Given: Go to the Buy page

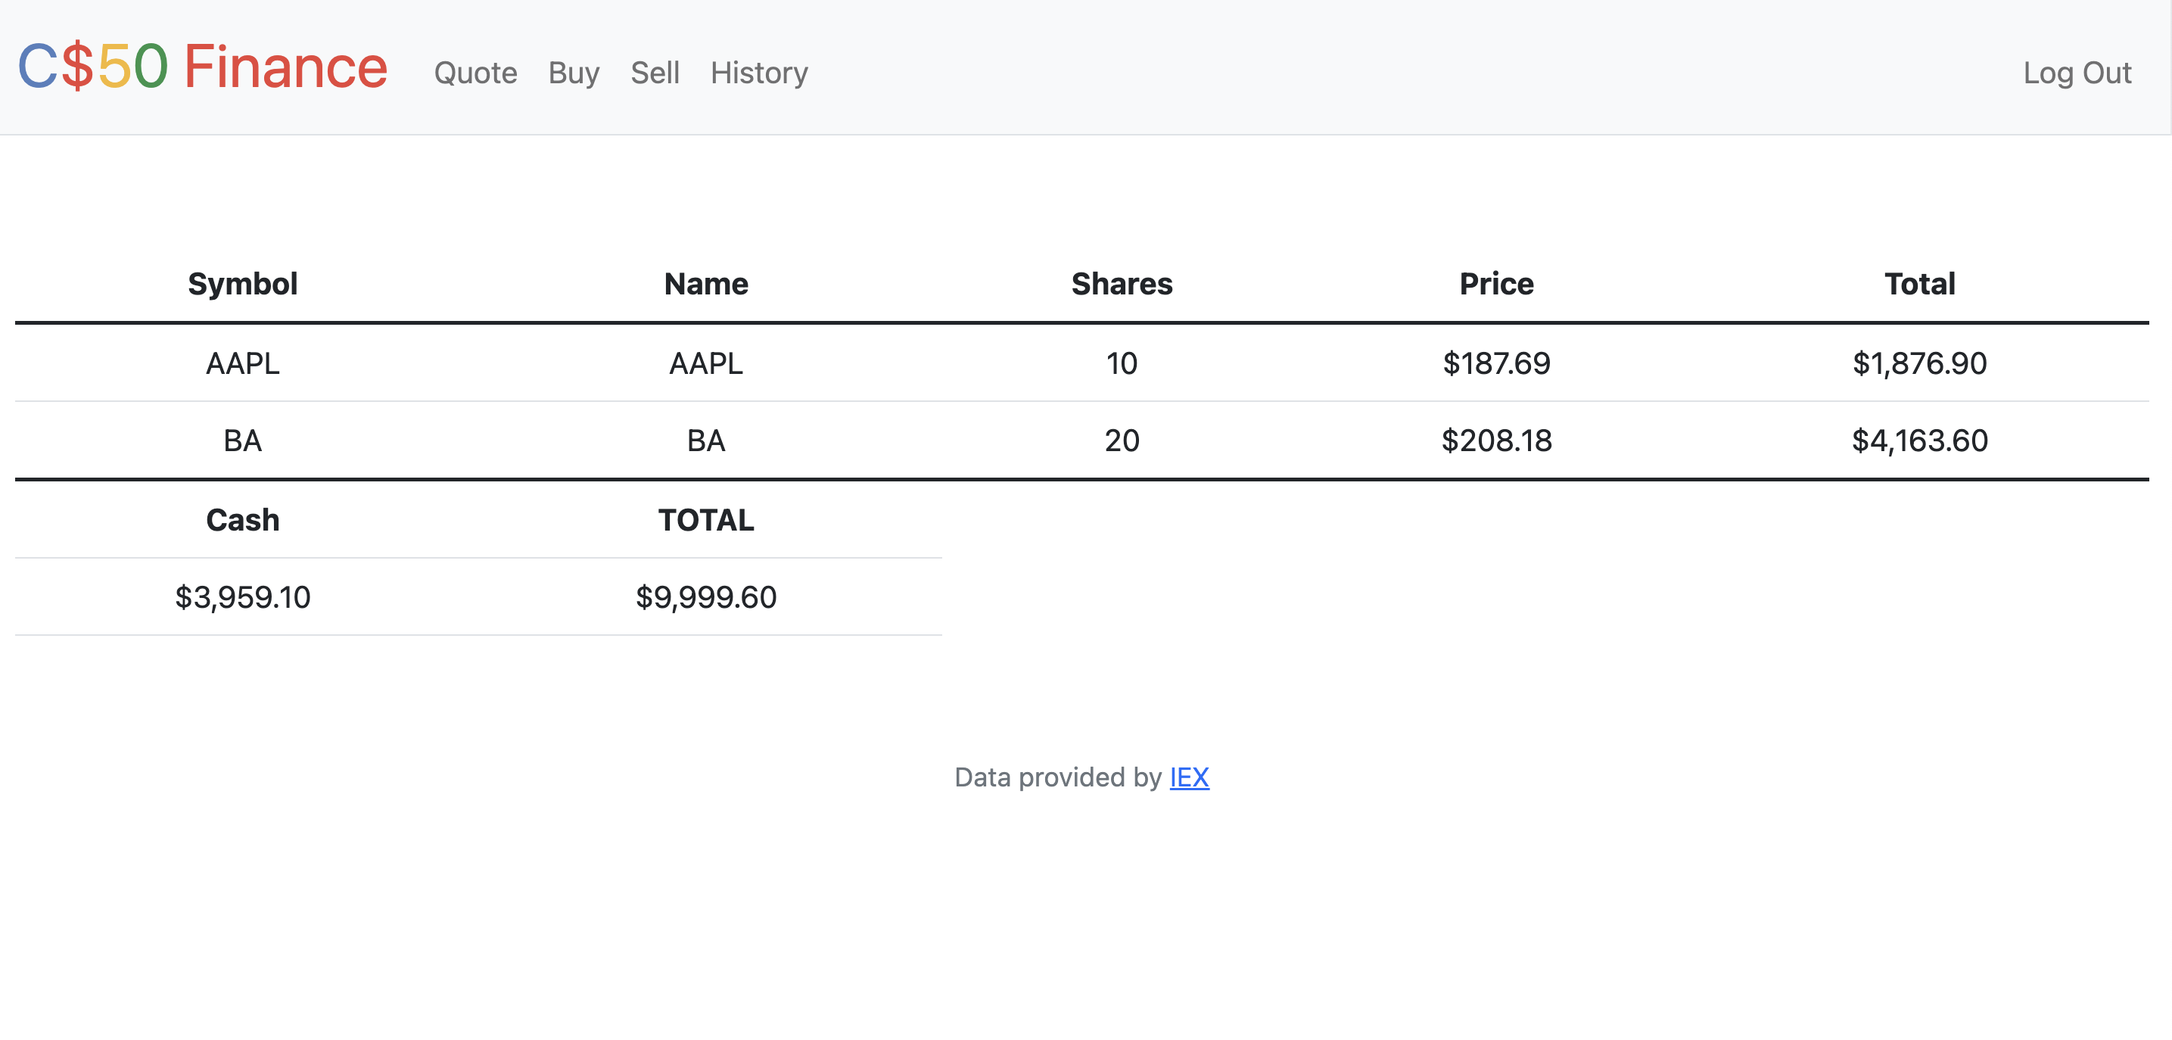Looking at the screenshot, I should tap(574, 73).
